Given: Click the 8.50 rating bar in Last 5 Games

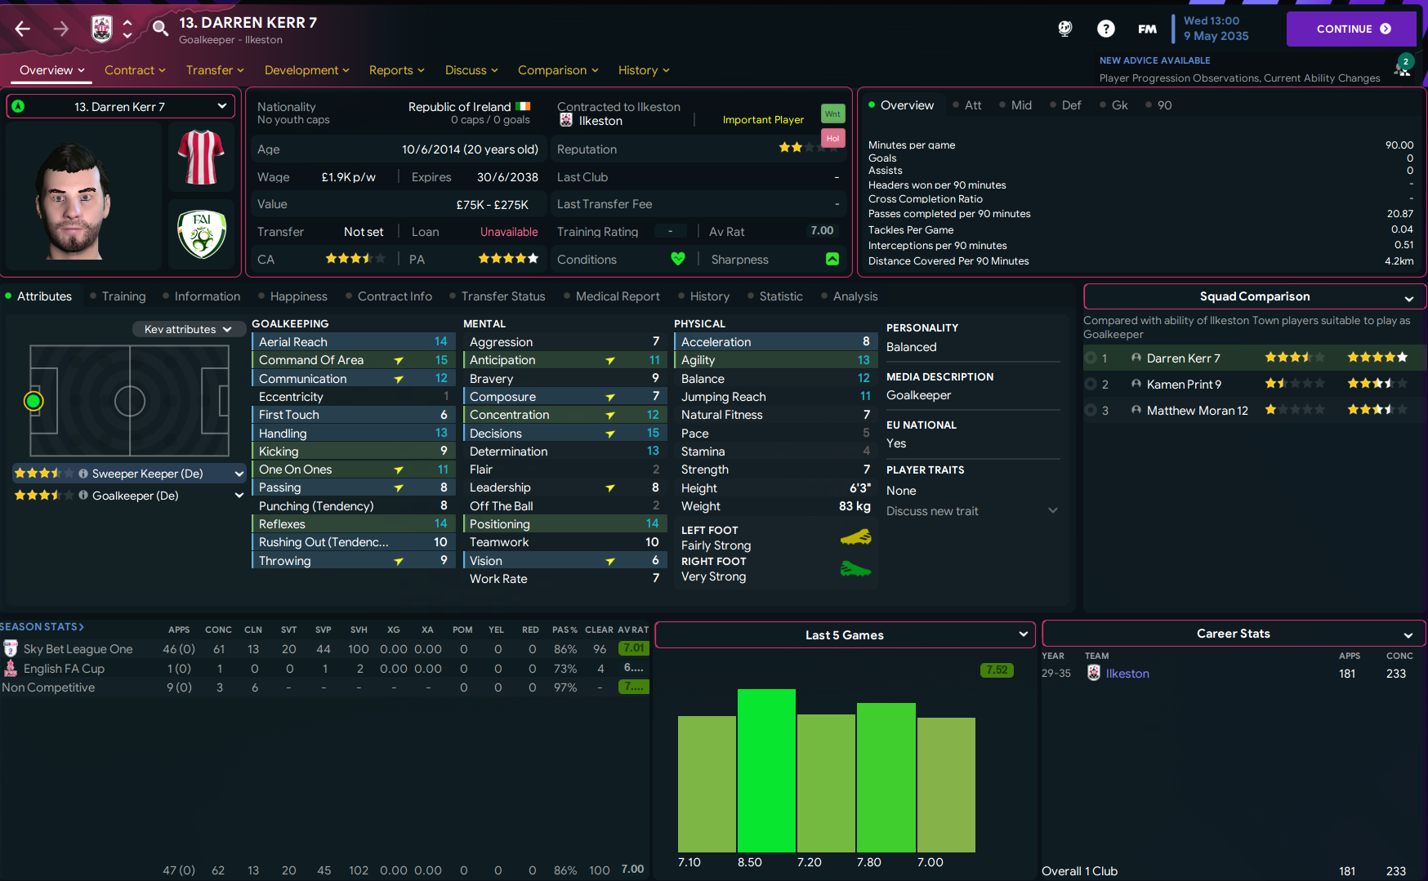Looking at the screenshot, I should pyautogui.click(x=766, y=770).
